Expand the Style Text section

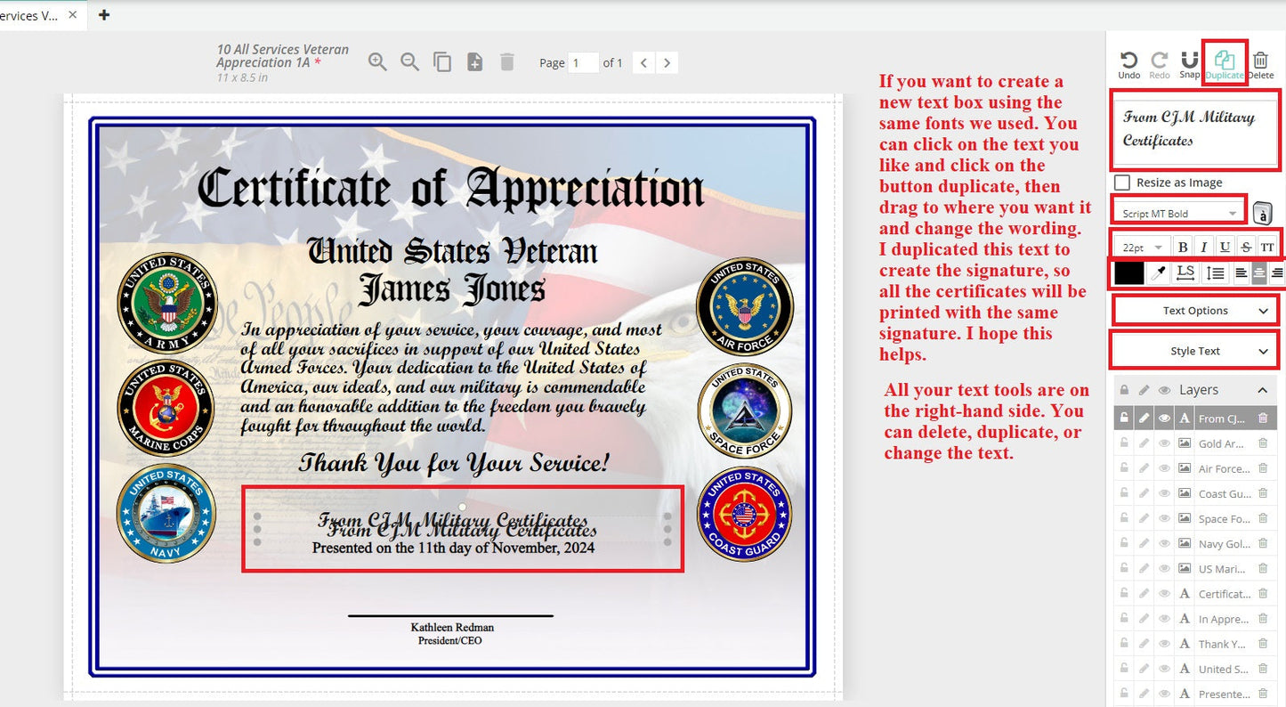[1195, 351]
